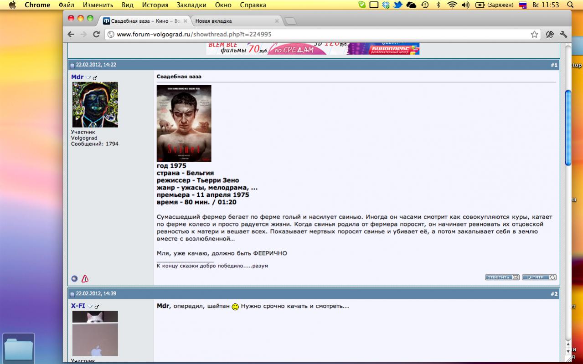Screen dimensions: 583x364
Task: Open the История menu
Action: pos(155,5)
